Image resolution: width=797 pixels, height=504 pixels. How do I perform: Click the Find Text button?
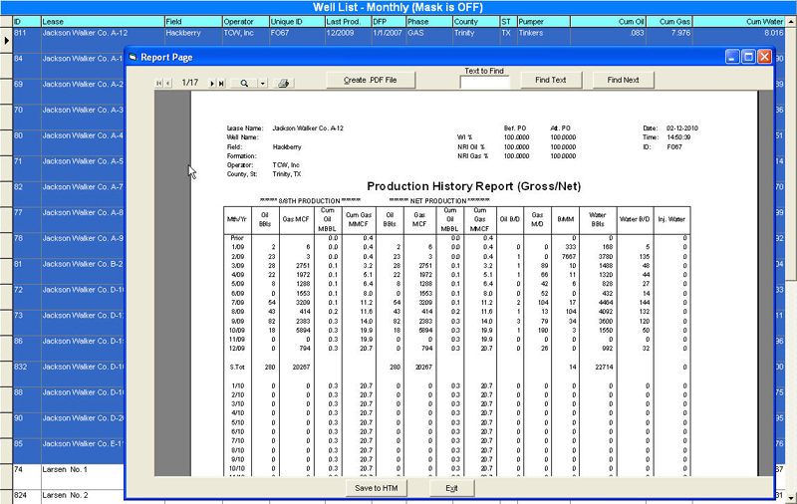click(551, 80)
